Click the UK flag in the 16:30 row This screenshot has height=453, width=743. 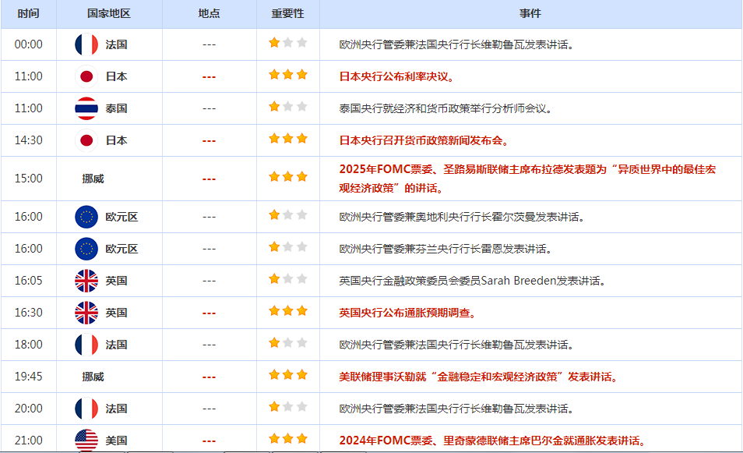[88, 313]
